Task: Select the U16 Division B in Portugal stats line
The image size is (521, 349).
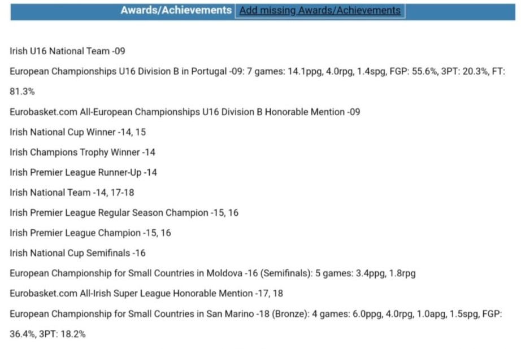Action: pyautogui.click(x=257, y=71)
